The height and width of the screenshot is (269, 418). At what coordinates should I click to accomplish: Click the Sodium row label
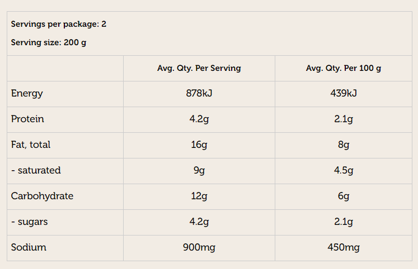[29, 247]
